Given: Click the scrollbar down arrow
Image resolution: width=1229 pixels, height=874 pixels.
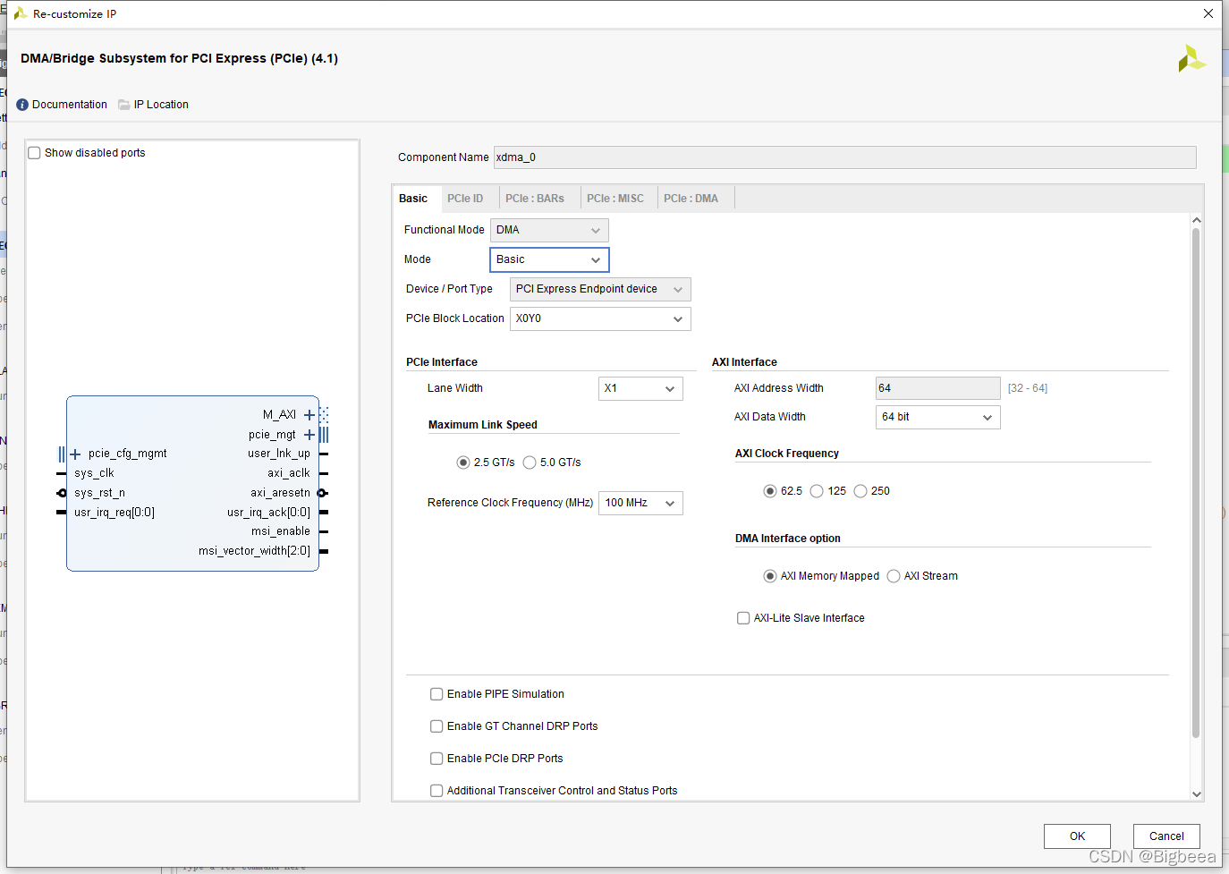Looking at the screenshot, I should 1197,793.
